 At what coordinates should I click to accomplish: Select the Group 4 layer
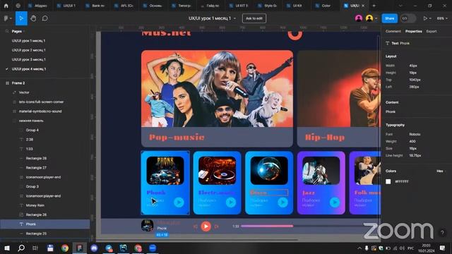(32, 130)
